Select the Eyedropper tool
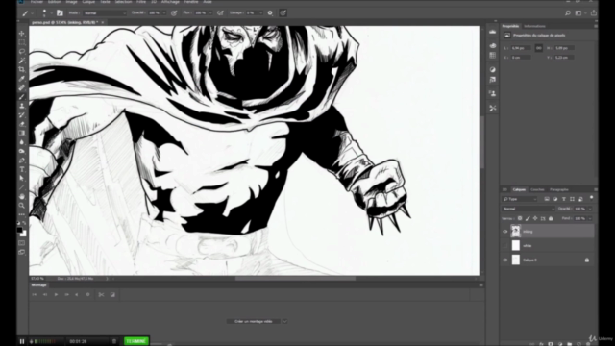The image size is (615, 346). click(22, 79)
